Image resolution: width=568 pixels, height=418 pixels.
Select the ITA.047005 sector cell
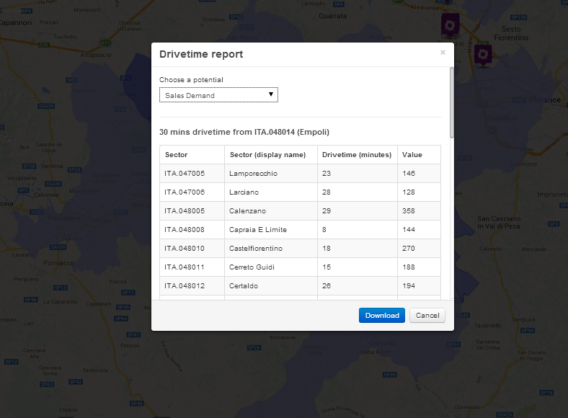[192, 174]
